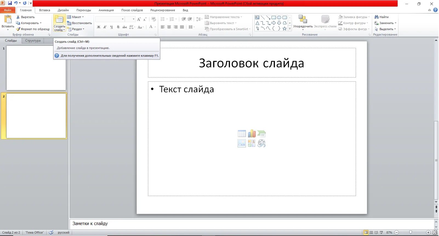439x236 pixels.
Task: Select slide 1 thumbnail in Slides pane
Action: coord(36,68)
